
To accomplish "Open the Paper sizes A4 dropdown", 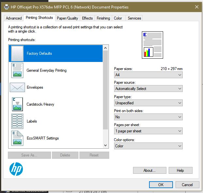I will 148,75.
